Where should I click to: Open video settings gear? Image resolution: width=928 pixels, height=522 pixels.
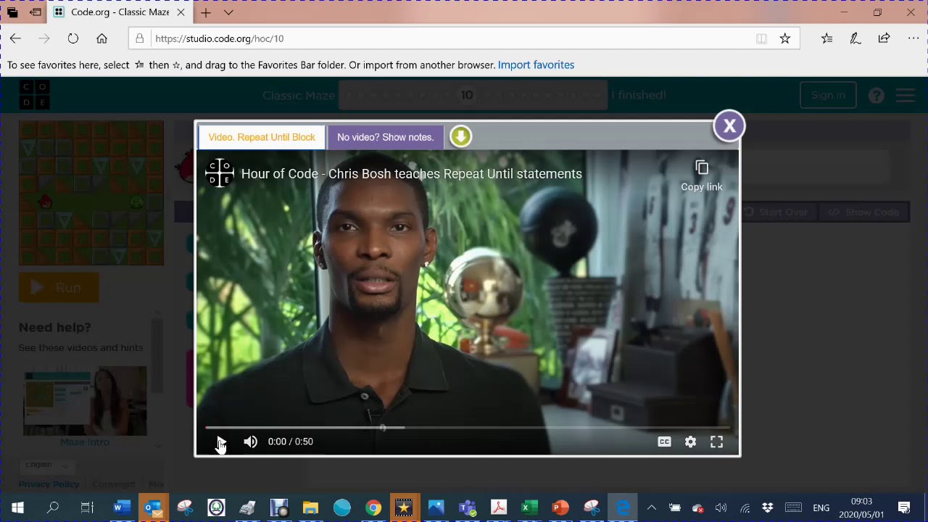coord(690,442)
